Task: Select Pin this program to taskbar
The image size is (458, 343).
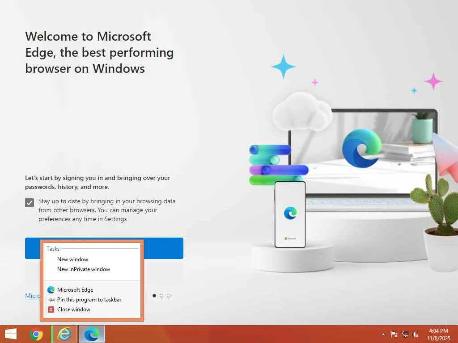Action: point(92,300)
